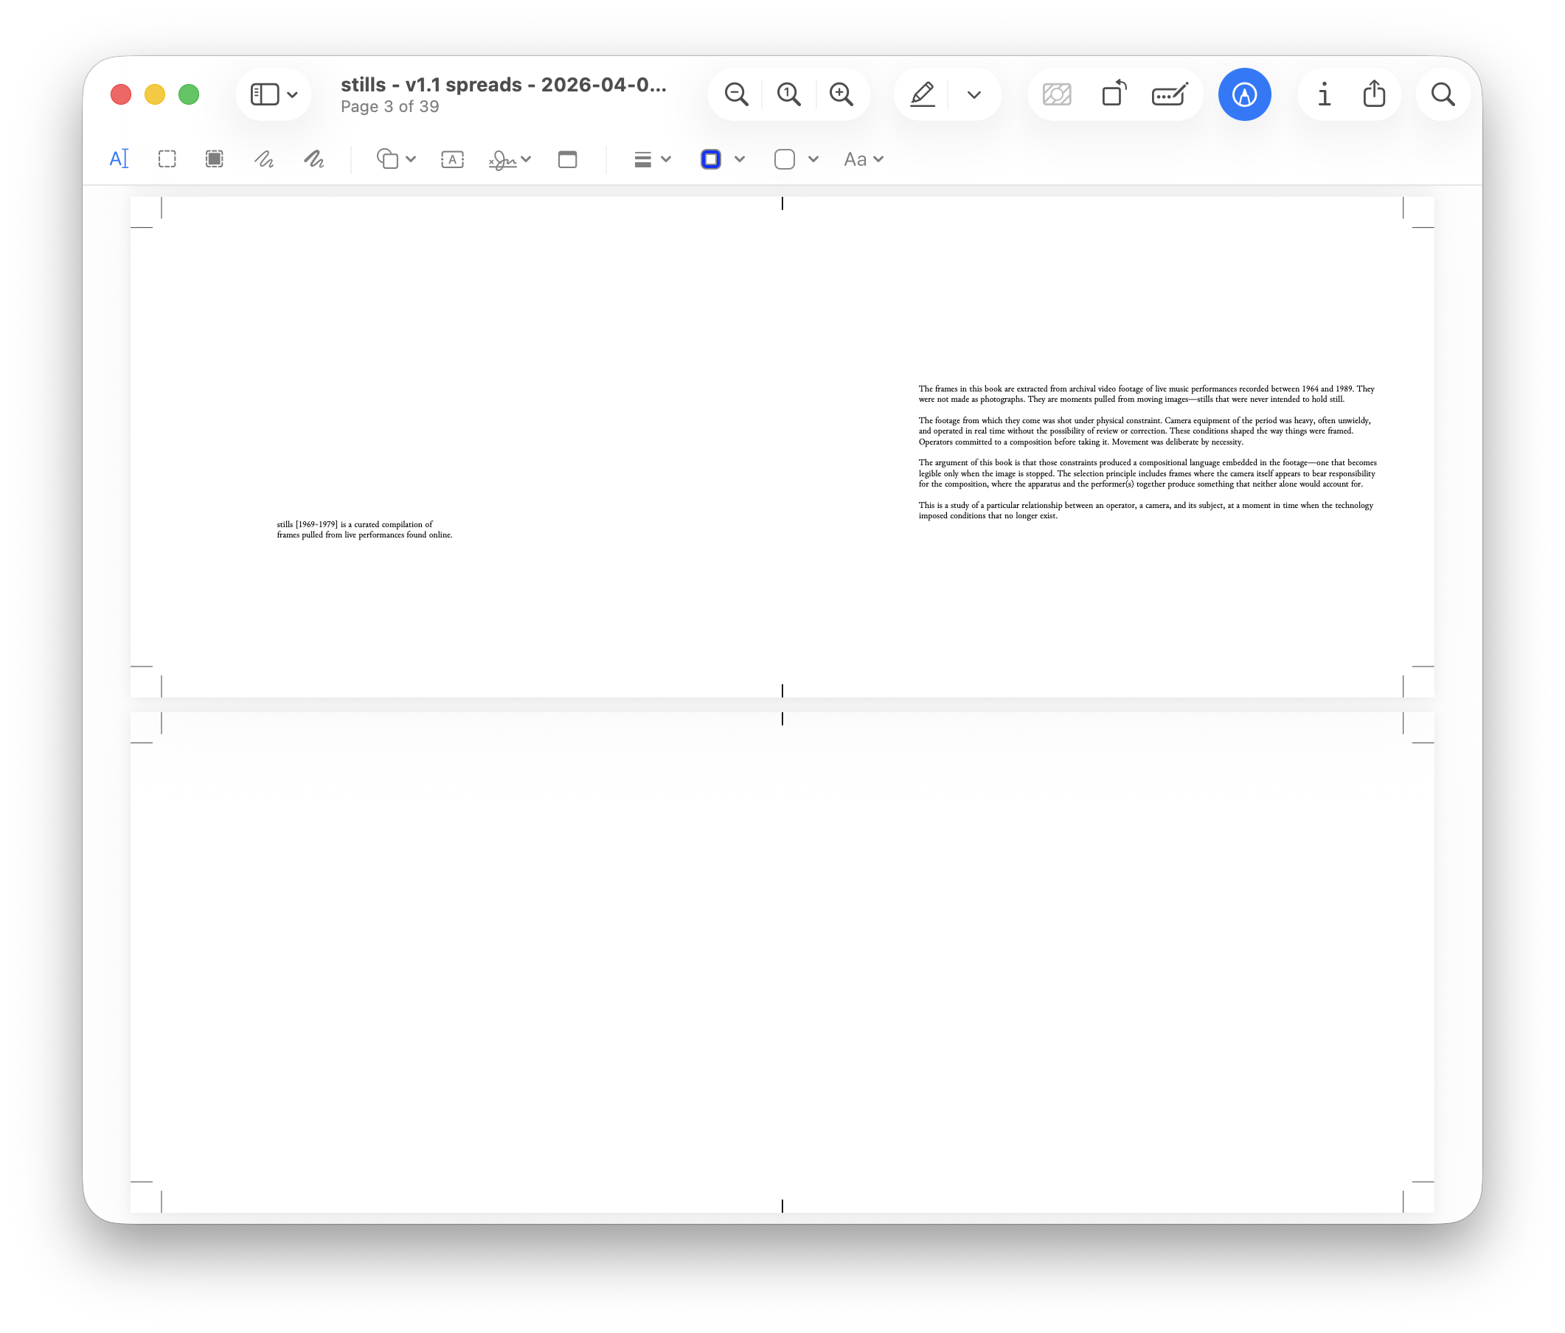
Task: Insert a text box annotation
Action: click(452, 159)
